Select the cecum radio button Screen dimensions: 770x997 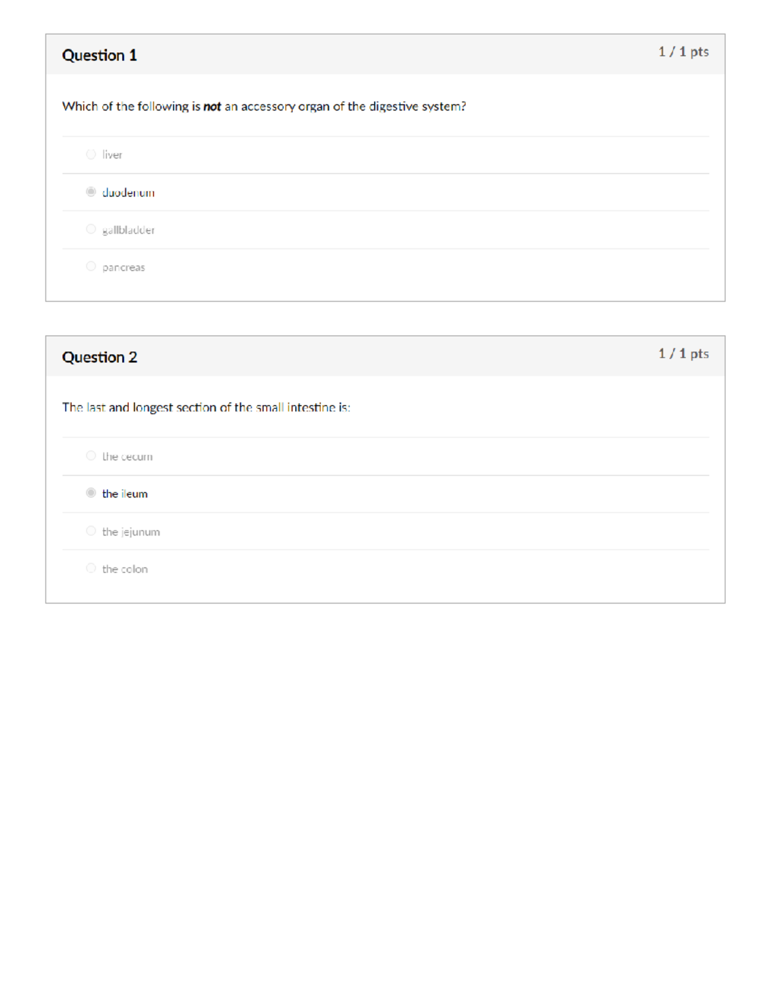pos(90,456)
